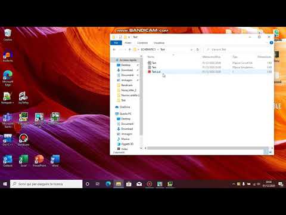Viewport: 286px width, 215px height.
Task: Open Task View from the taskbar
Action: point(98,184)
